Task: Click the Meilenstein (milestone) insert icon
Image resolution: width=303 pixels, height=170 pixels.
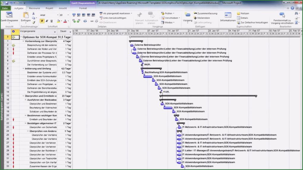Action: tap(195, 18)
